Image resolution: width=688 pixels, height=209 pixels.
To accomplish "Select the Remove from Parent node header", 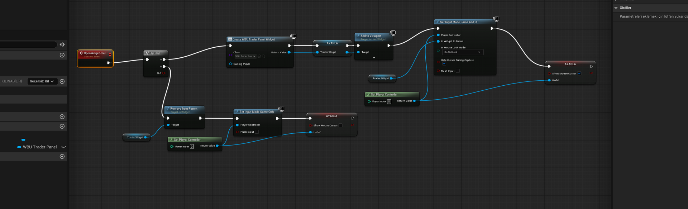I will (x=185, y=110).
